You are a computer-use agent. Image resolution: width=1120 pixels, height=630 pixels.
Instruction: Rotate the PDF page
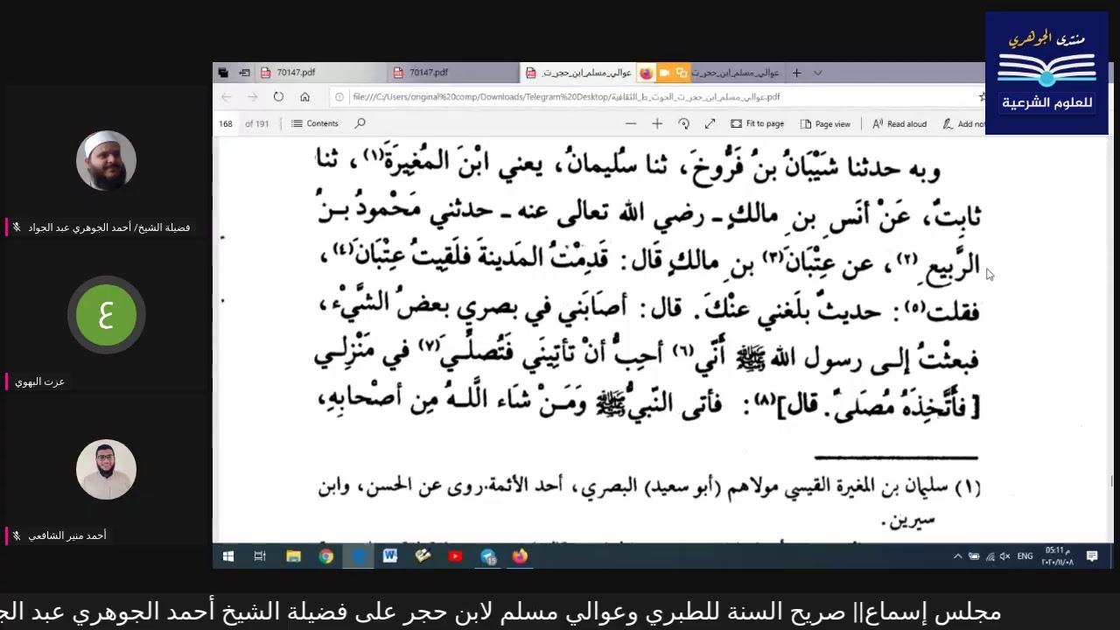click(x=683, y=123)
